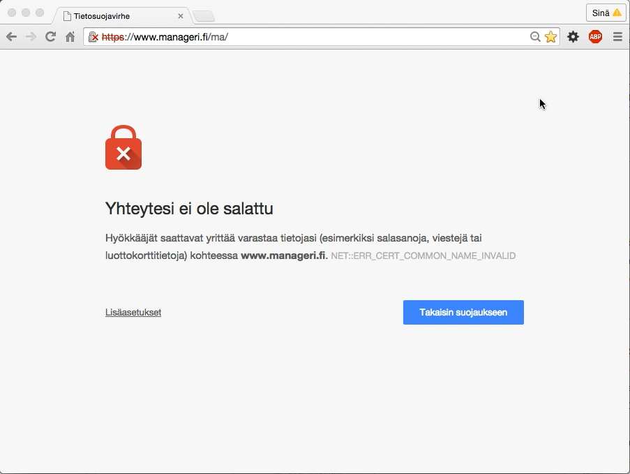Click the zoom magnifier icon in address bar
This screenshot has height=474, width=630.
(535, 37)
